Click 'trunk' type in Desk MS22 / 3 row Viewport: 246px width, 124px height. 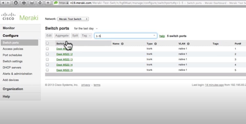(149, 59)
